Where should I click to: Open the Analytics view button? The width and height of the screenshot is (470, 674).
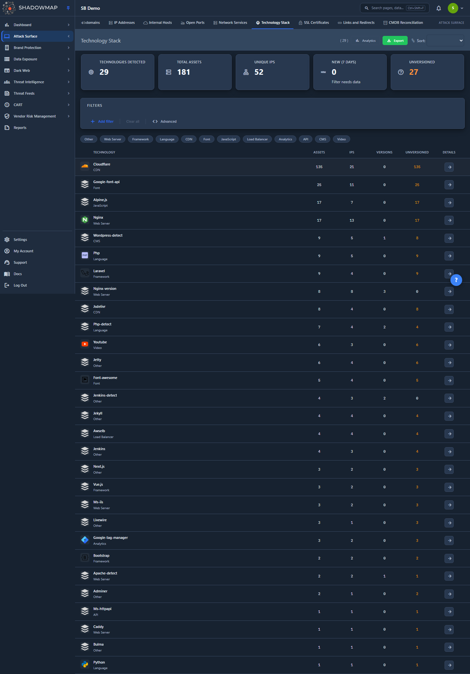pyautogui.click(x=366, y=41)
